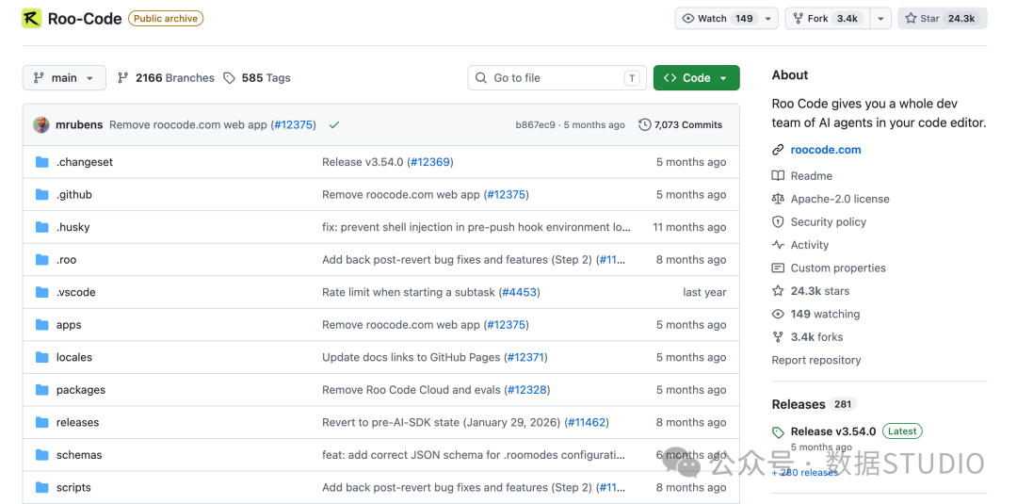
Task: Open pull request #12328 link
Action: [x=528, y=390]
